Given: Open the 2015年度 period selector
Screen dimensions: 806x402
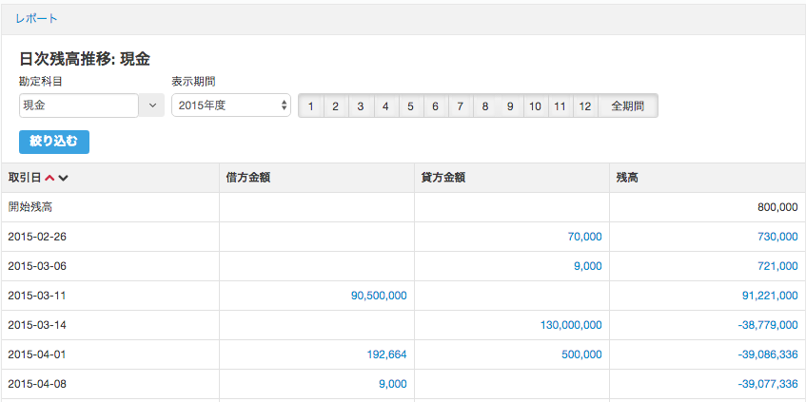Looking at the screenshot, I should click(x=231, y=105).
